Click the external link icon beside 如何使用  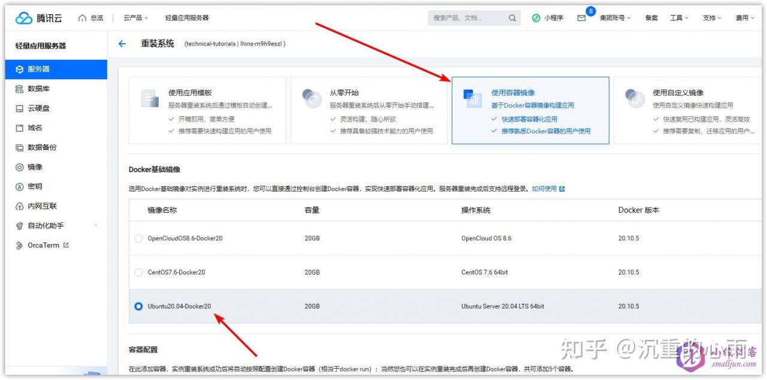[562, 189]
